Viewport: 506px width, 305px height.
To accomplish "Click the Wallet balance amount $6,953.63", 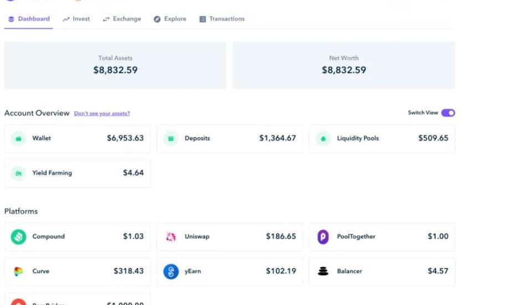I will 125,138.
